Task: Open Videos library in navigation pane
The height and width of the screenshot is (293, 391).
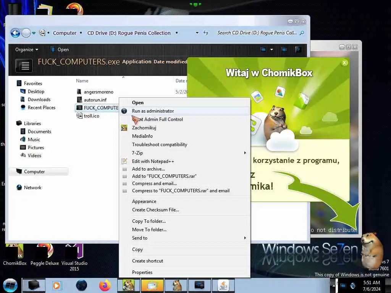Action: click(34, 156)
